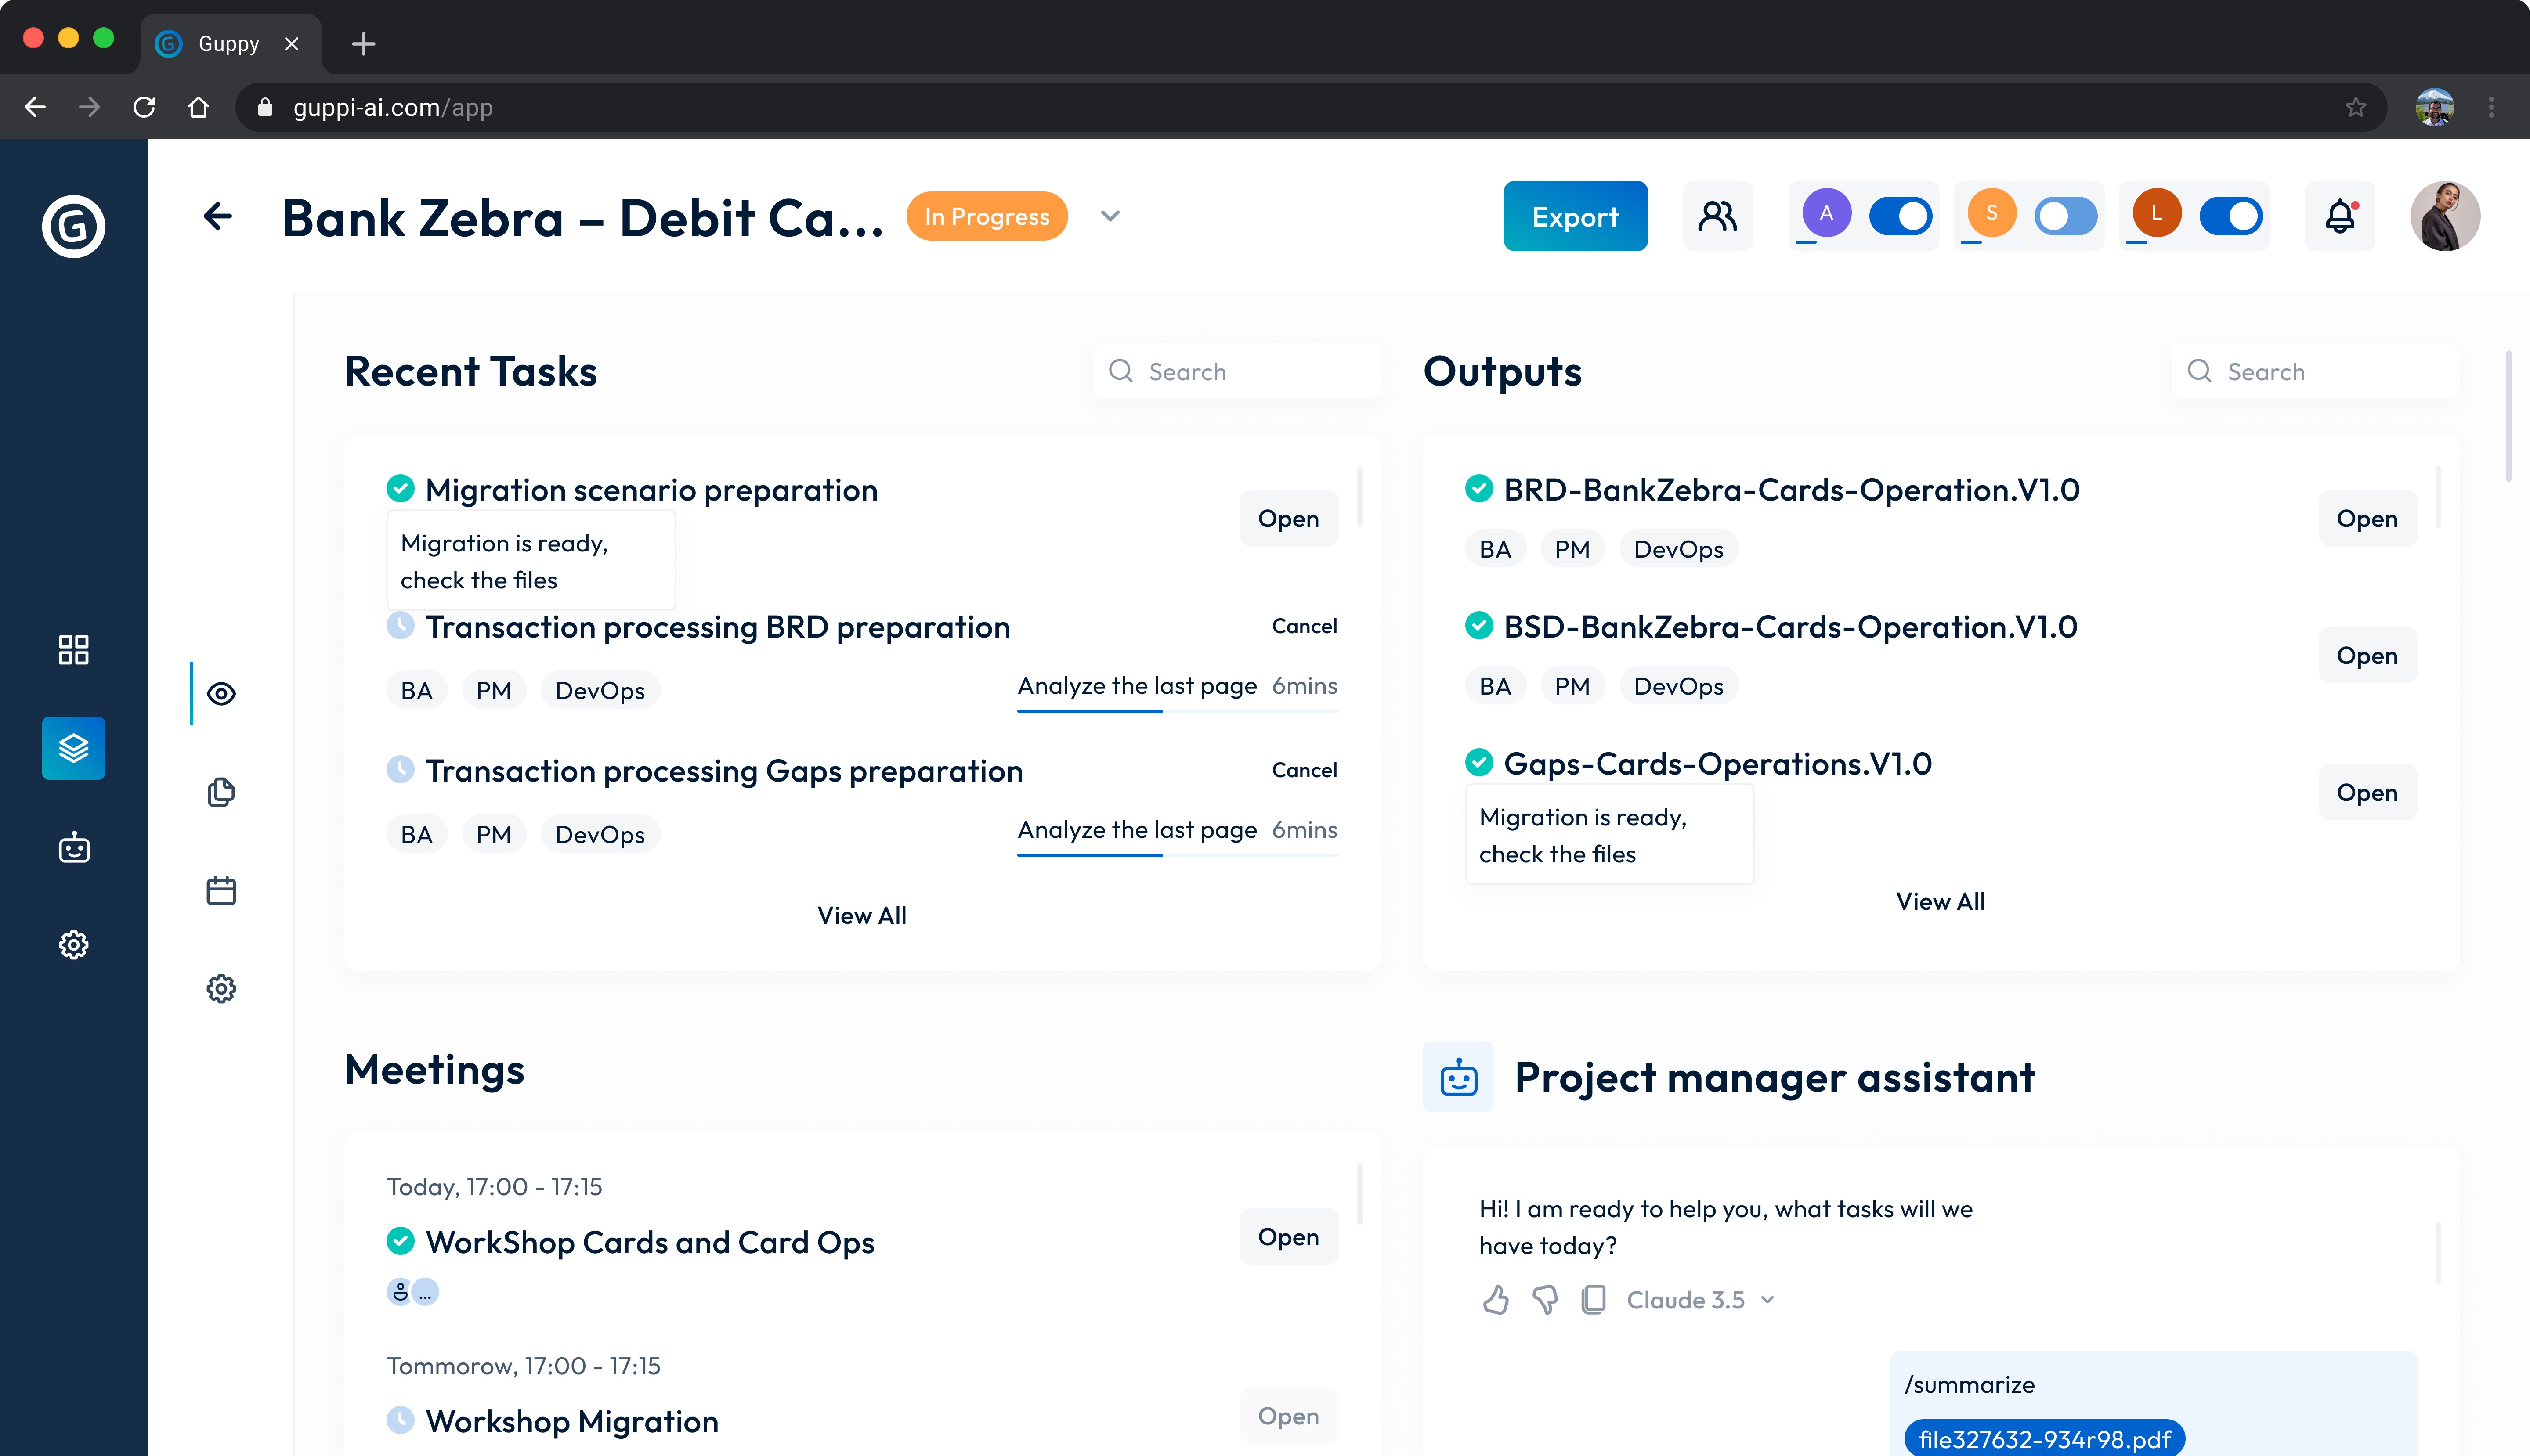The height and width of the screenshot is (1456, 2530).
Task: Enable the switch next to avatar S
Action: [2065, 216]
